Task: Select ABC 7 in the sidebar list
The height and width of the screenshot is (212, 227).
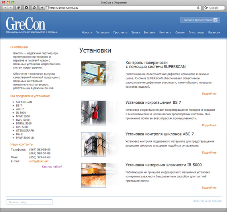Action: click(20, 109)
